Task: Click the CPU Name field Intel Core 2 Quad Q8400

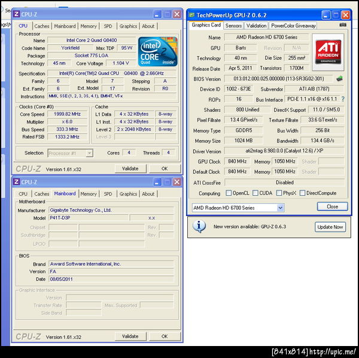Action: coord(92,40)
